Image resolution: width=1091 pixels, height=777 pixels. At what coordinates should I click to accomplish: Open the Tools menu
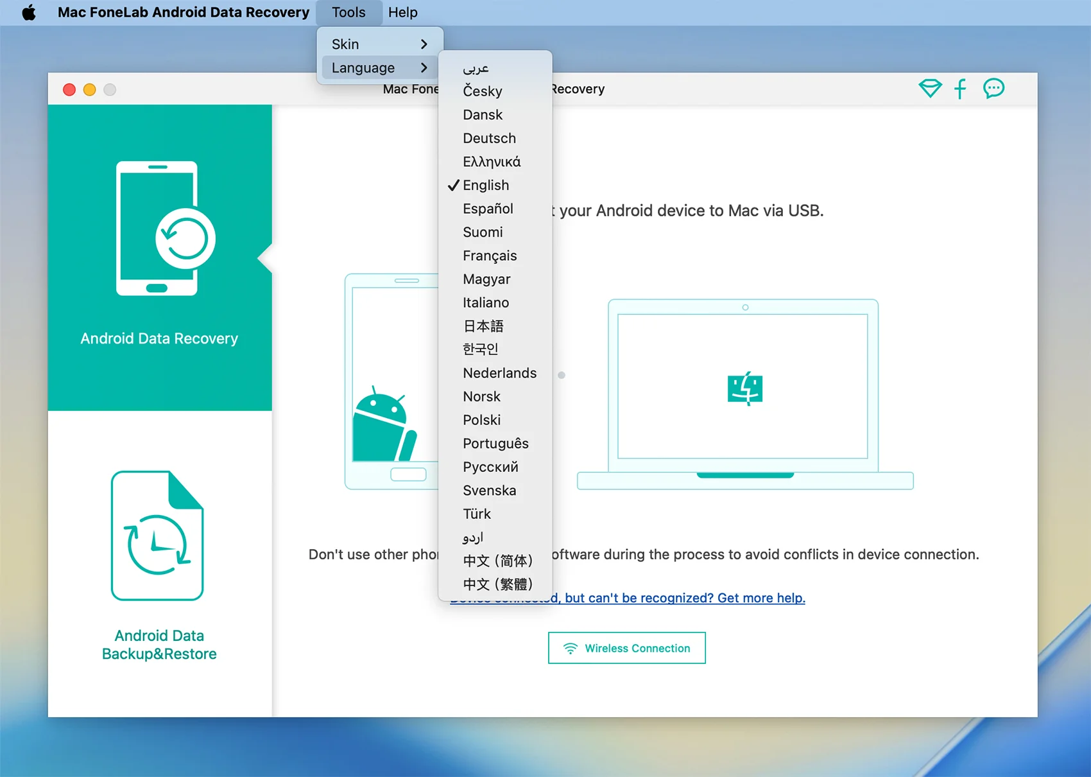pyautogui.click(x=348, y=12)
